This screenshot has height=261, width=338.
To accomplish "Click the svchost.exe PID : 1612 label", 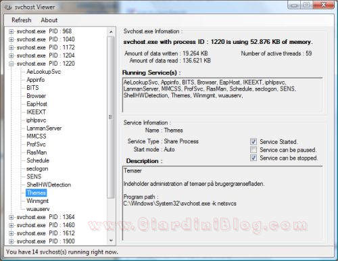I will click(46, 233).
